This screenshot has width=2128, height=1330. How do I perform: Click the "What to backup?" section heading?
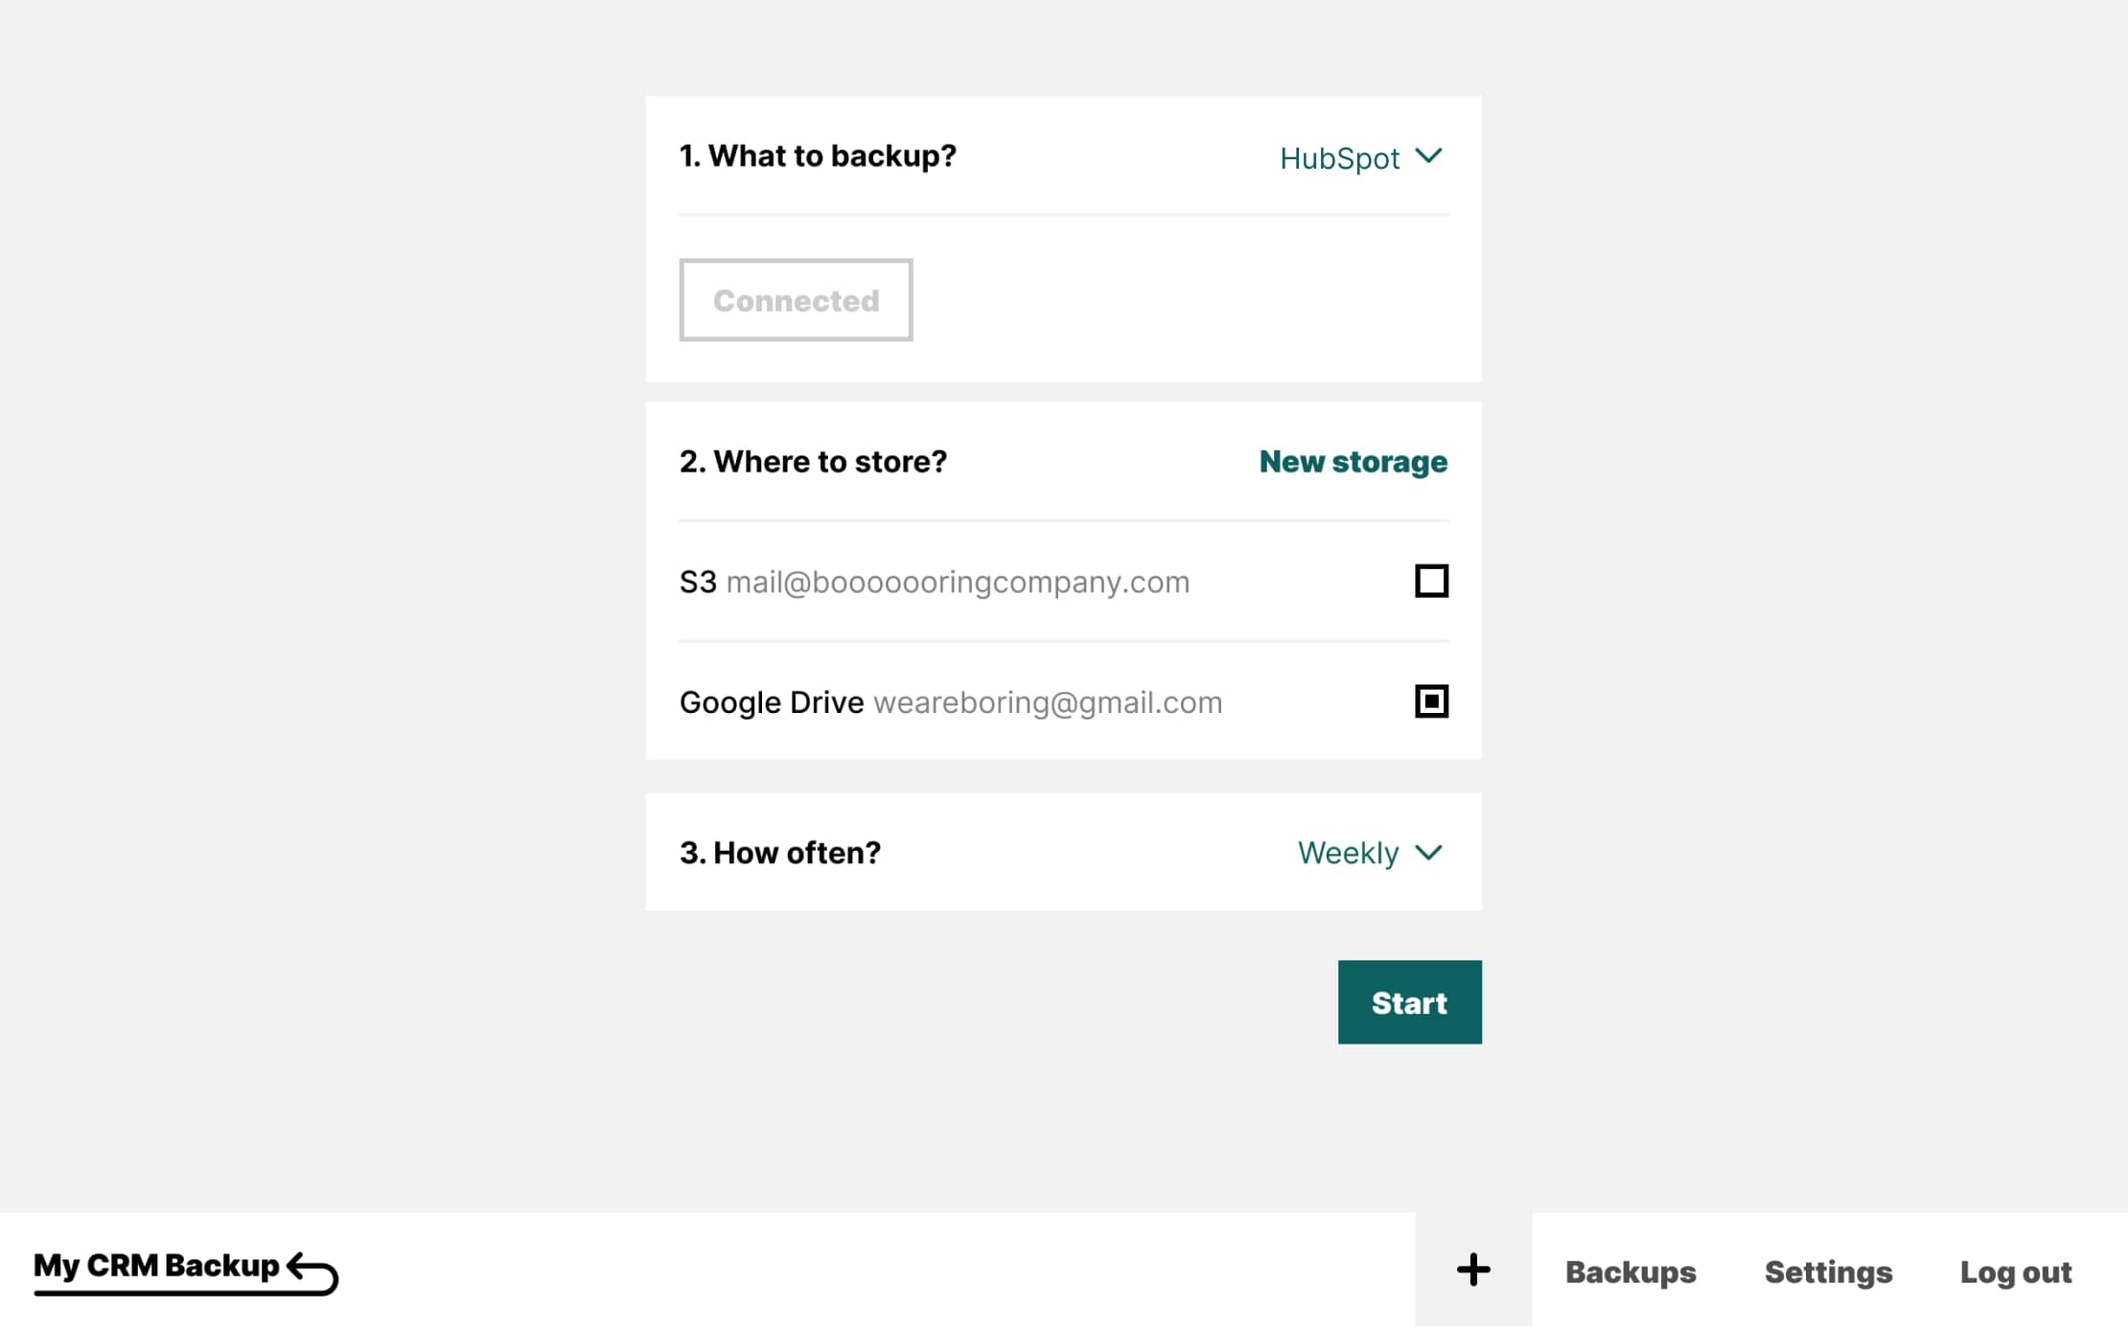818,155
